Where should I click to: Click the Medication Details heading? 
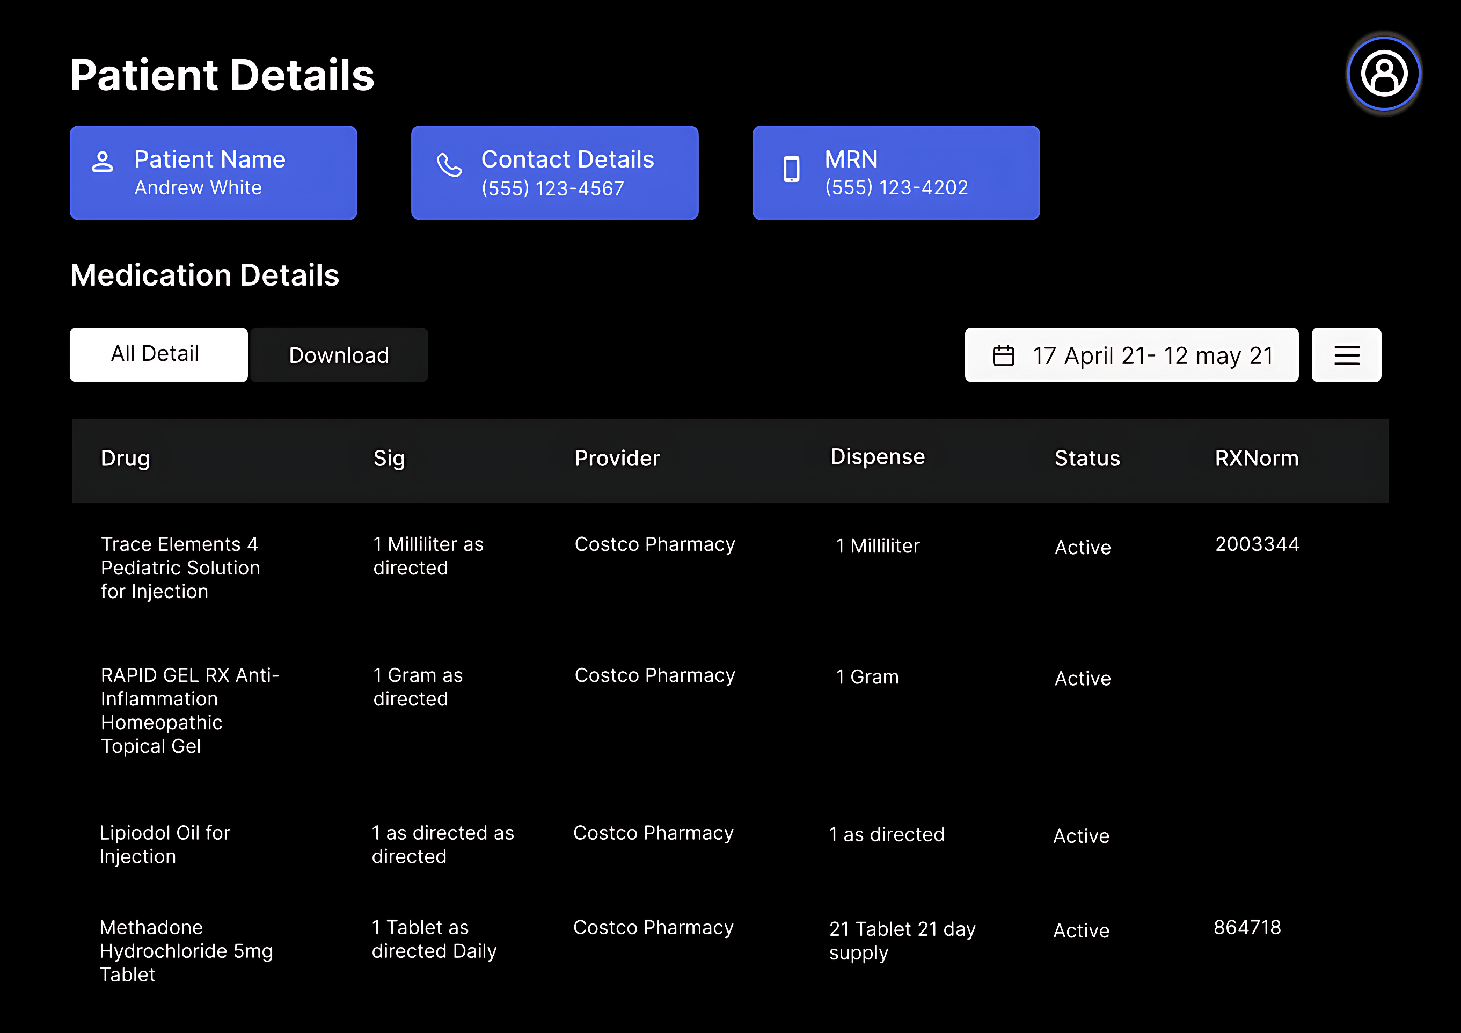coord(204,275)
